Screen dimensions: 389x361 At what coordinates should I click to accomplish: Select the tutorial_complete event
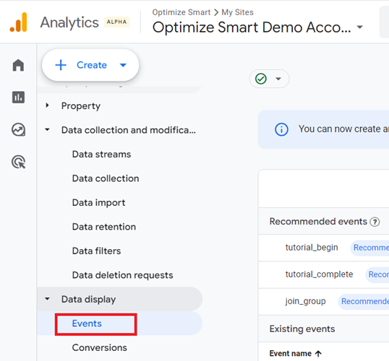pos(319,274)
